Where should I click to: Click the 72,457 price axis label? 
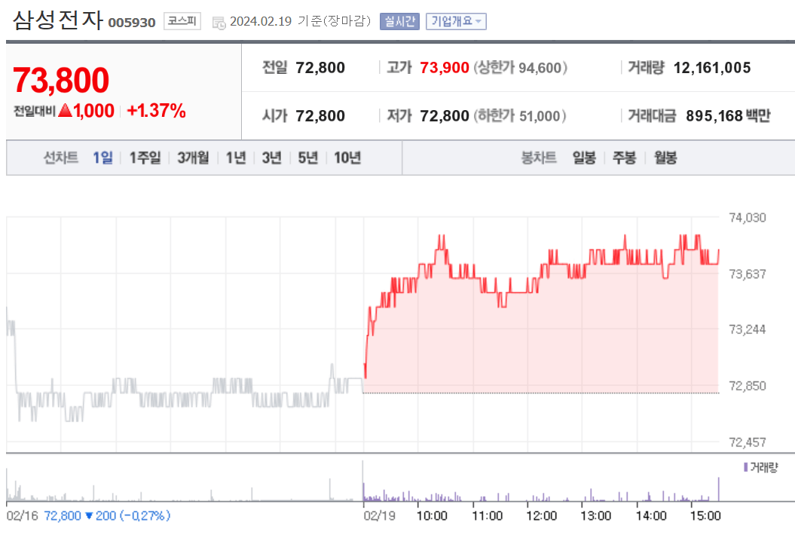pyautogui.click(x=748, y=443)
